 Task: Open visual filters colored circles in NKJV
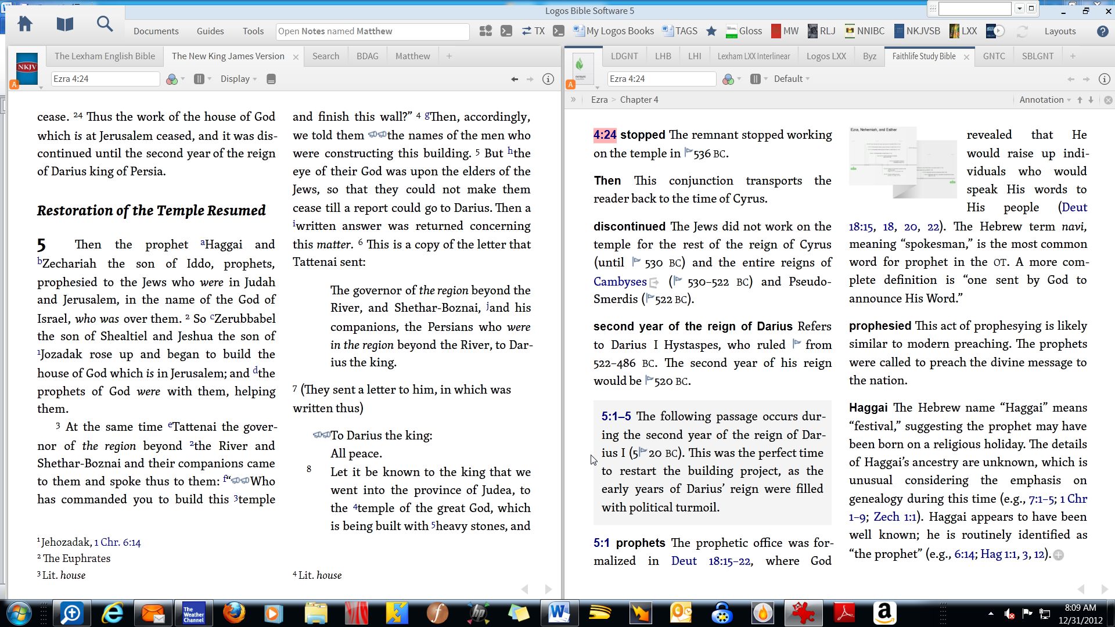(172, 79)
